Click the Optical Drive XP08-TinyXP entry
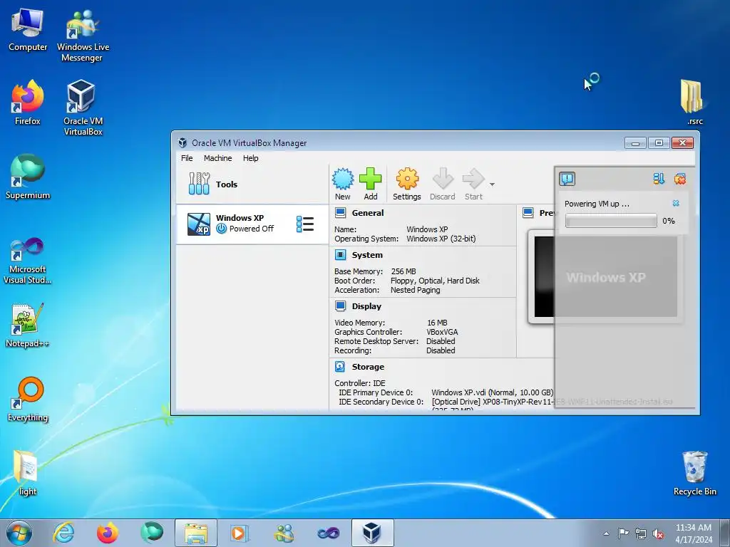 pos(552,402)
